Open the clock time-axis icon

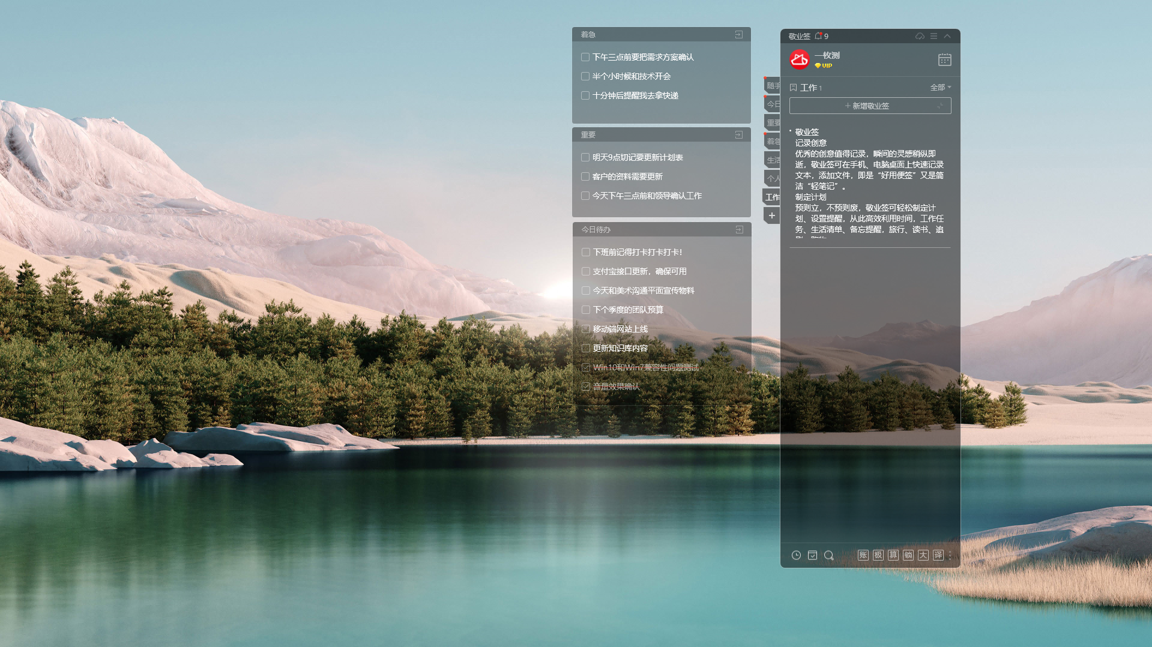796,555
